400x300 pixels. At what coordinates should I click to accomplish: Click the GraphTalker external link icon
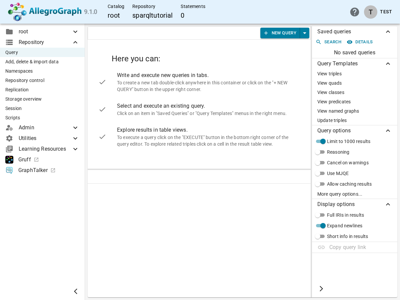coord(53,170)
